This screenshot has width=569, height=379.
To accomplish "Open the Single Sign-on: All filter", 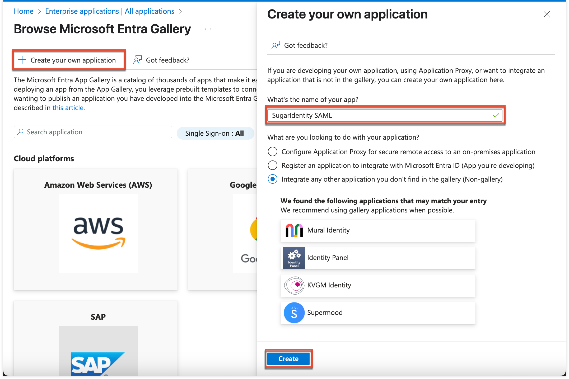I will click(214, 133).
